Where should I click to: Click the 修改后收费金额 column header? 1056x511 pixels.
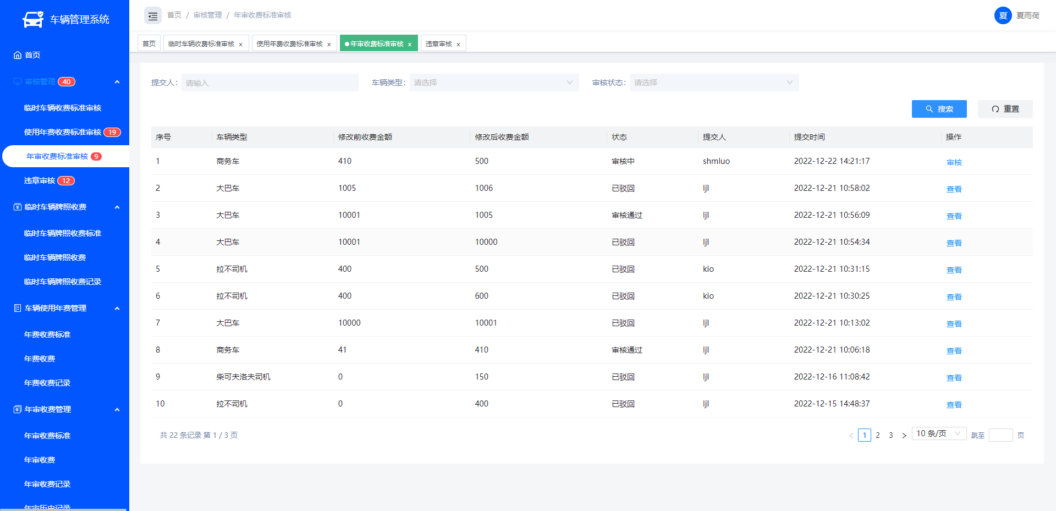point(502,137)
